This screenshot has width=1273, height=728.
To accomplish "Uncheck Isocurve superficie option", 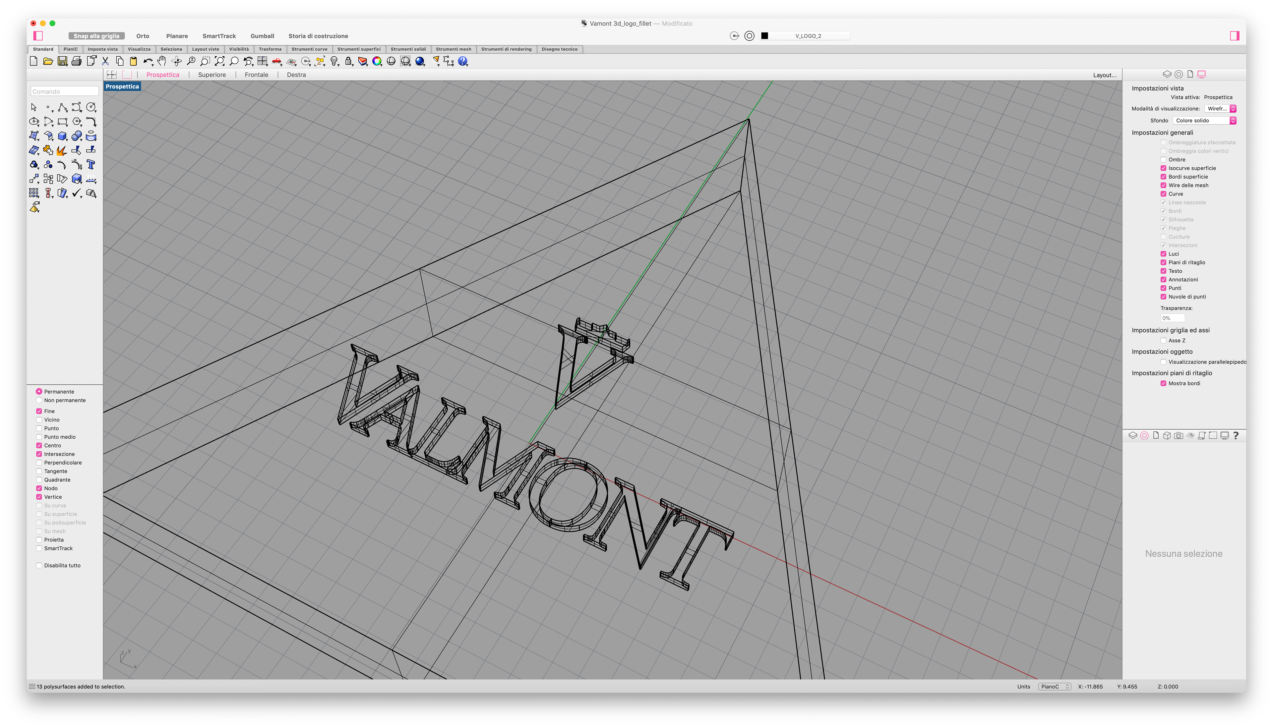I will point(1164,168).
